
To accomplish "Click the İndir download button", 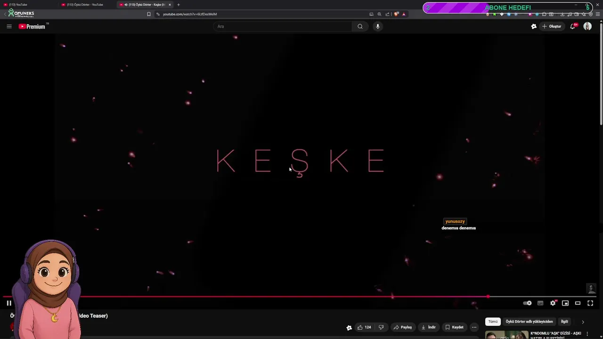I will click(428, 327).
